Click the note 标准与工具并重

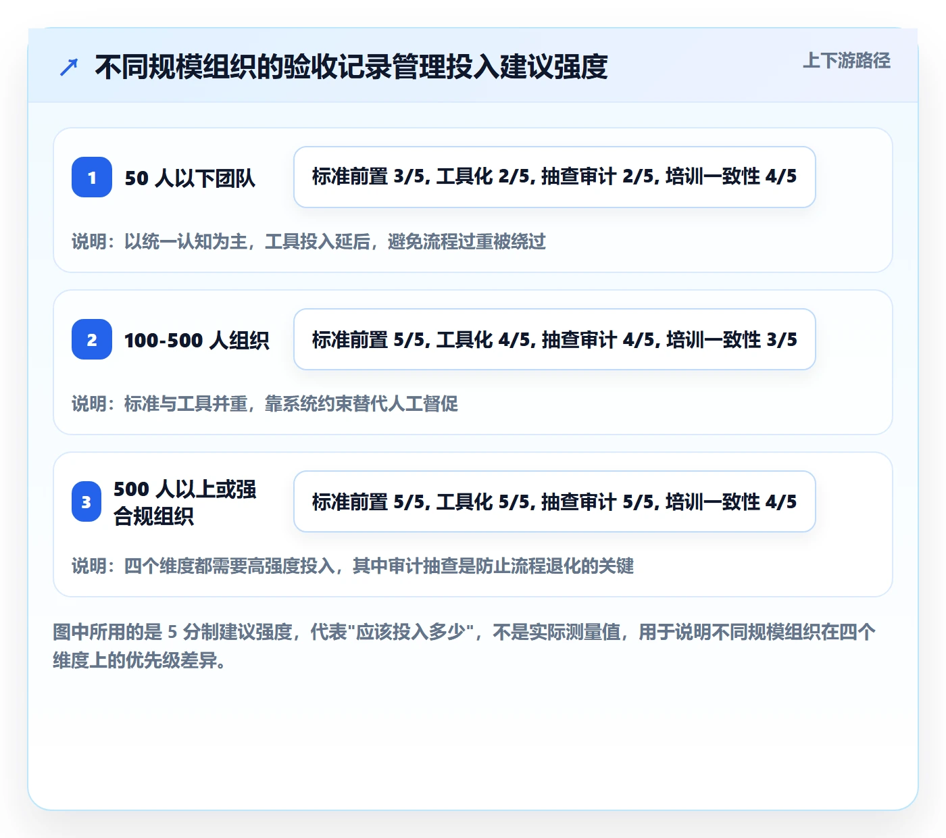coord(265,403)
